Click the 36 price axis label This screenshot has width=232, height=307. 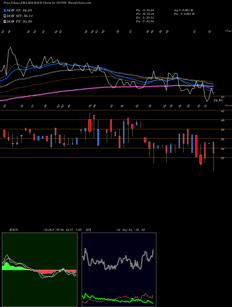pyautogui.click(x=222, y=140)
